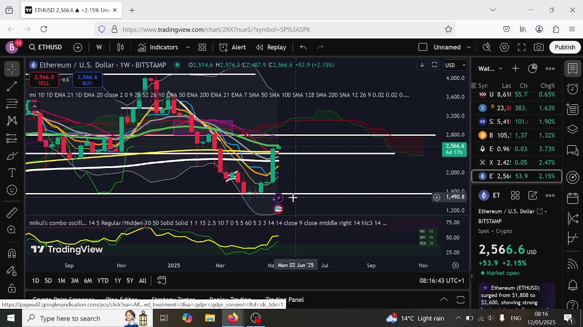Open time zone menu 08:16:43 UTC+1
This screenshot has width=583, height=327.
[442, 281]
